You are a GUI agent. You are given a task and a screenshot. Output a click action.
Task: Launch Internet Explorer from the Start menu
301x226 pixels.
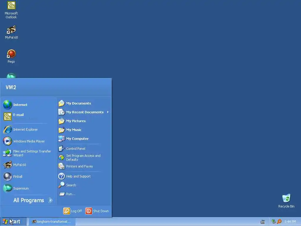pos(28,129)
